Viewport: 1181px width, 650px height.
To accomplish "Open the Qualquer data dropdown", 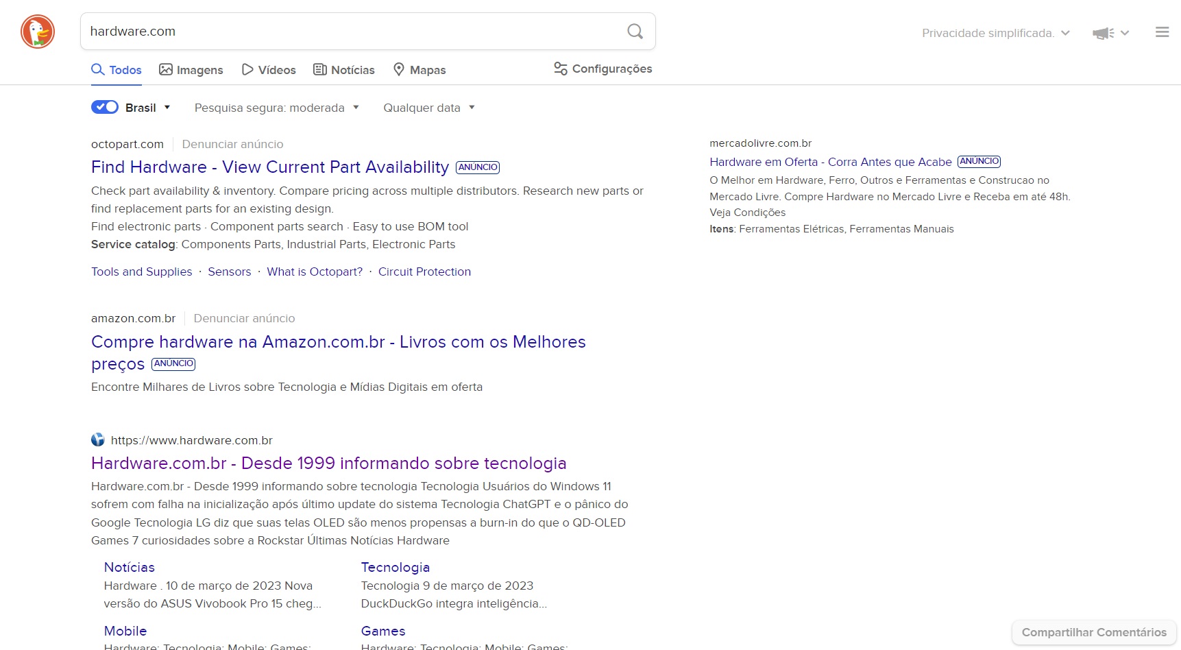I will pyautogui.click(x=429, y=108).
